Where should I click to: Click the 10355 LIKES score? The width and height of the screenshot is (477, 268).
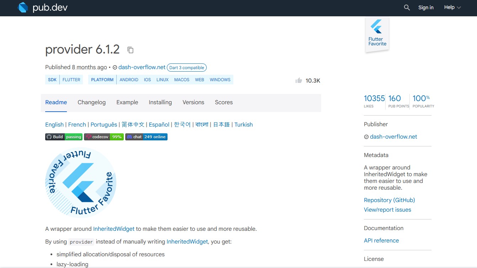(x=374, y=101)
